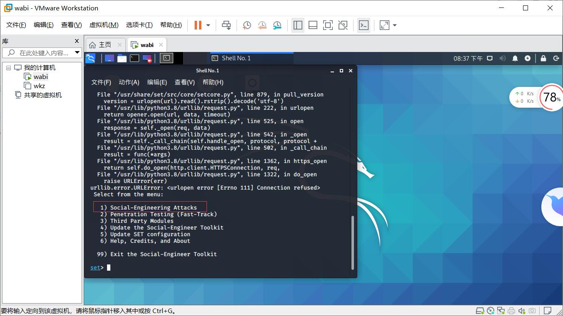The height and width of the screenshot is (316, 563).
Task: Take a snapshot of this virtual machine
Action: [x=247, y=25]
